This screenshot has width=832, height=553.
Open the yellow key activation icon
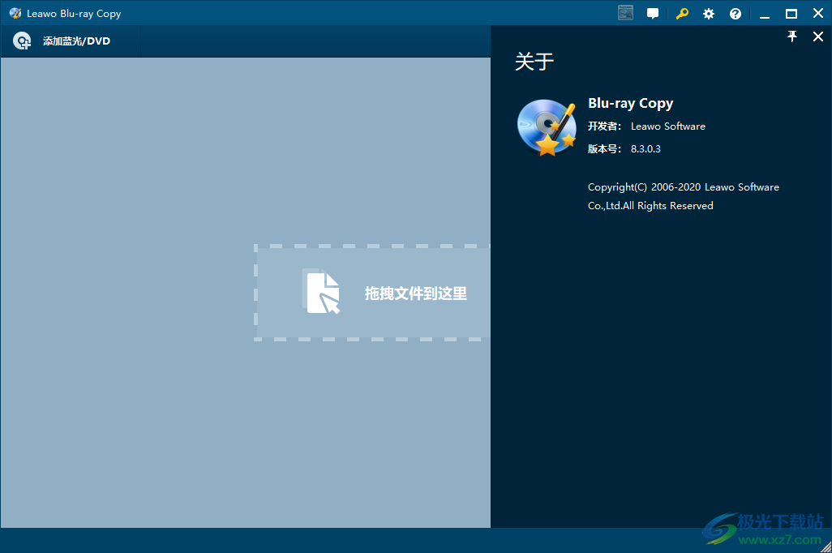[x=682, y=14]
